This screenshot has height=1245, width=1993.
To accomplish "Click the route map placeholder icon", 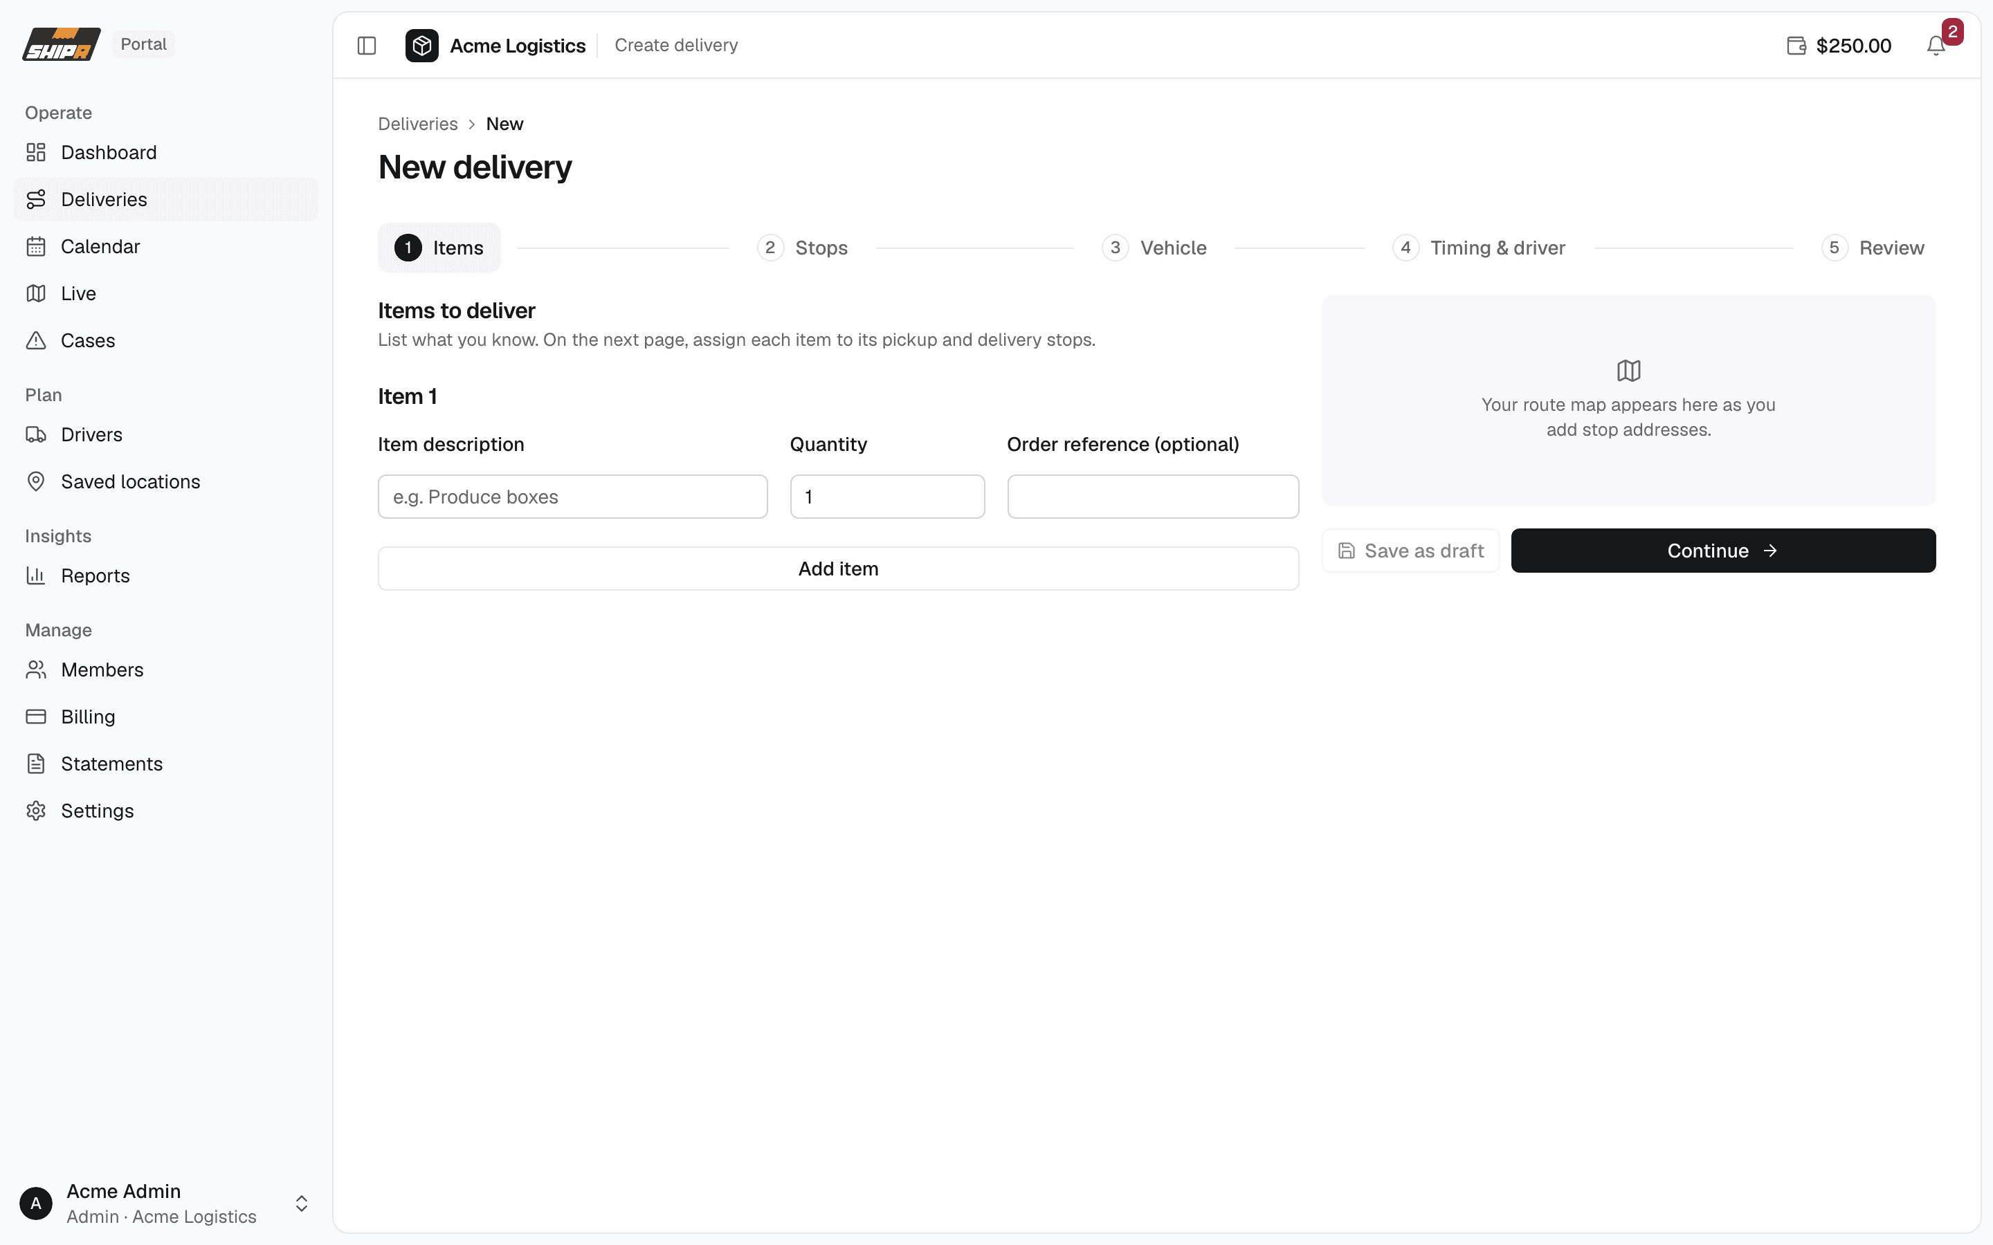I will pos(1628,371).
